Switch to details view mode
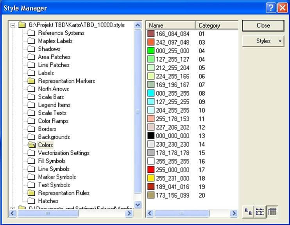This screenshot has height=225, width=290. (x=272, y=212)
